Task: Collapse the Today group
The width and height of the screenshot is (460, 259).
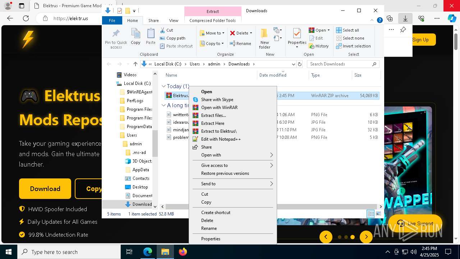Action: click(164, 86)
